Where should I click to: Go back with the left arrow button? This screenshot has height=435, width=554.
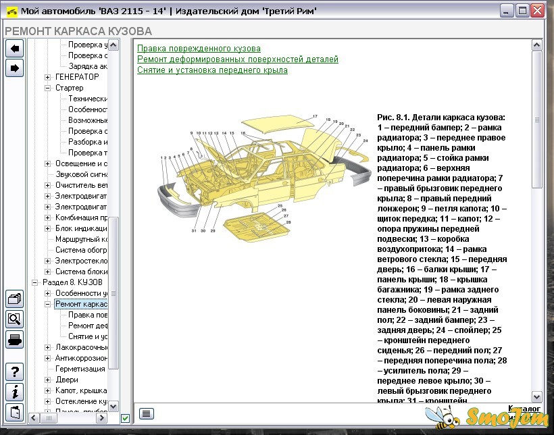14,49
